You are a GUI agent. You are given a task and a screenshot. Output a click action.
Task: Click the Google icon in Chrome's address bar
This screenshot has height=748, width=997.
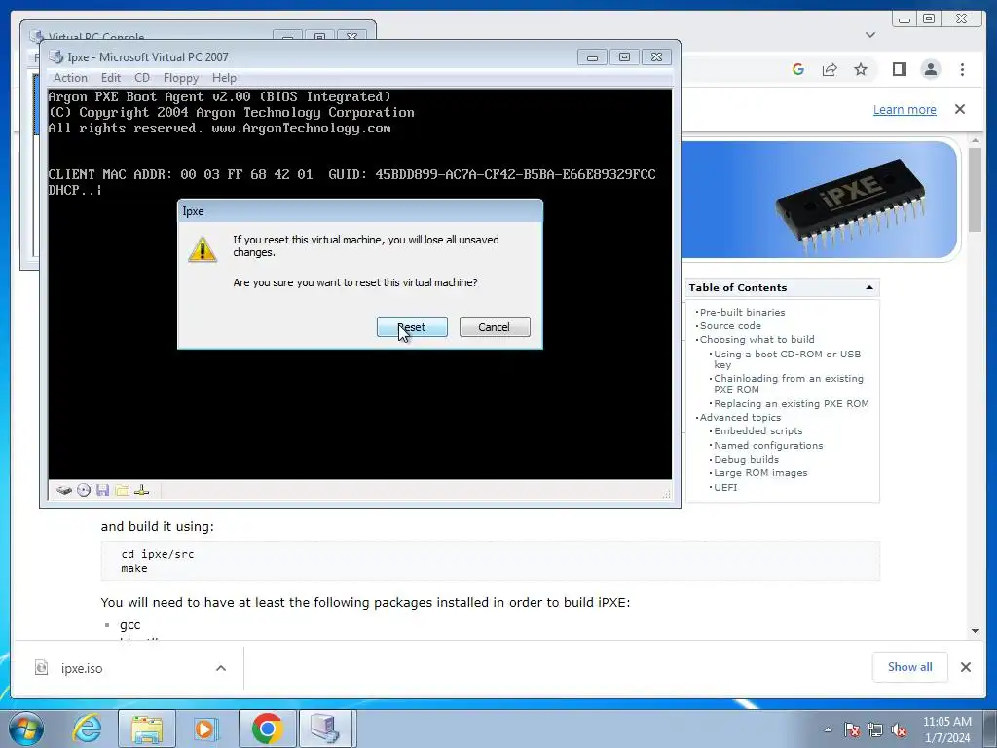pos(798,69)
